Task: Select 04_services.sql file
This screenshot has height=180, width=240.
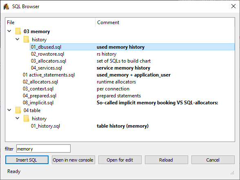Action: 47,68
